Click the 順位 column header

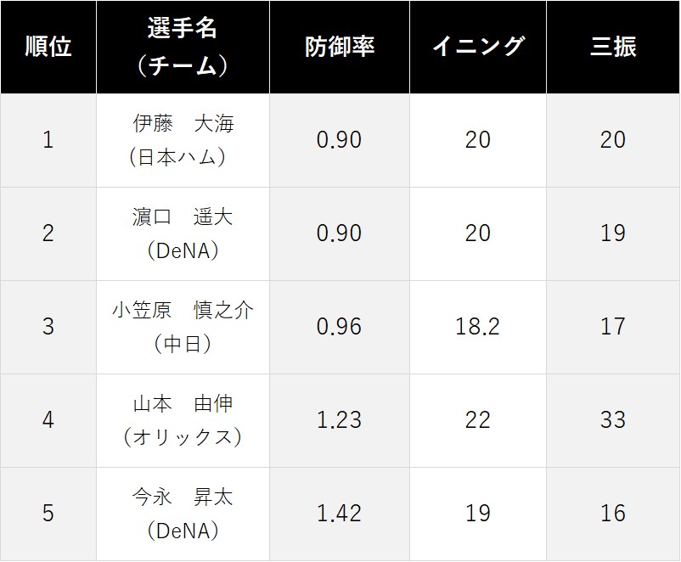(48, 47)
